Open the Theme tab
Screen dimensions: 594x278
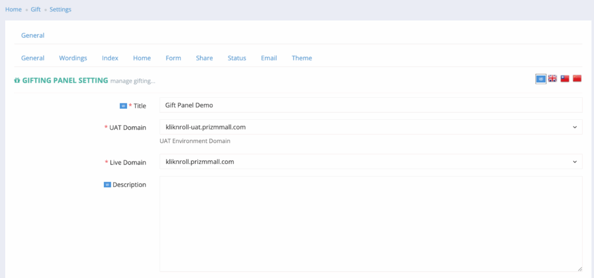pyautogui.click(x=302, y=58)
